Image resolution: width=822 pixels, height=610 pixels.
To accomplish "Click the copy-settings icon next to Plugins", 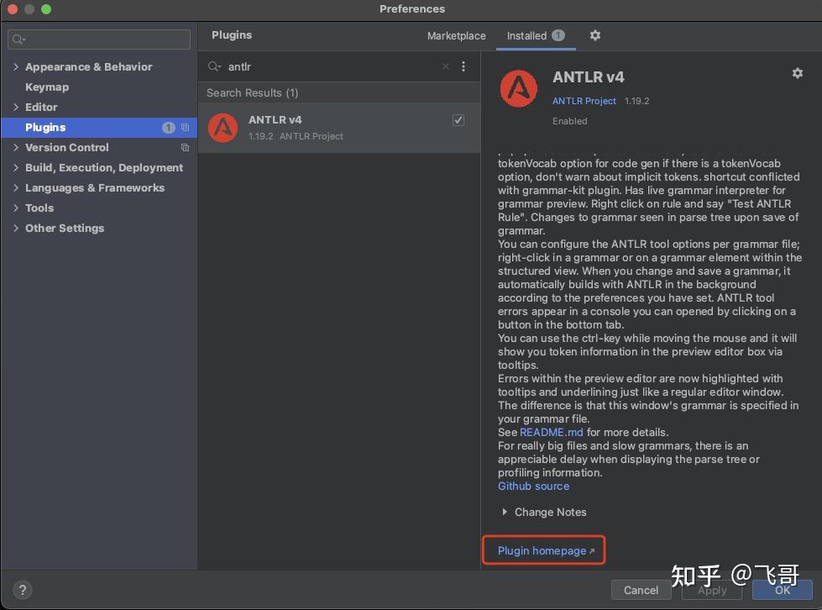I will click(186, 127).
